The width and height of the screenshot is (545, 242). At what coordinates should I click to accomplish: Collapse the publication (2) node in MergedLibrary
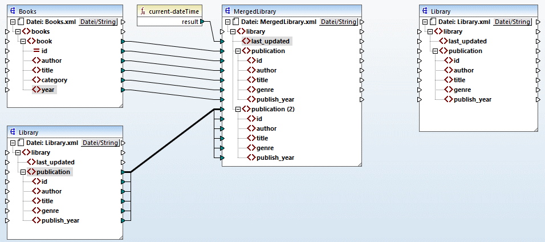238,109
